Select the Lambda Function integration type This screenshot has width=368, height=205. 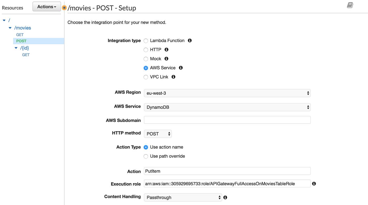[x=146, y=41]
